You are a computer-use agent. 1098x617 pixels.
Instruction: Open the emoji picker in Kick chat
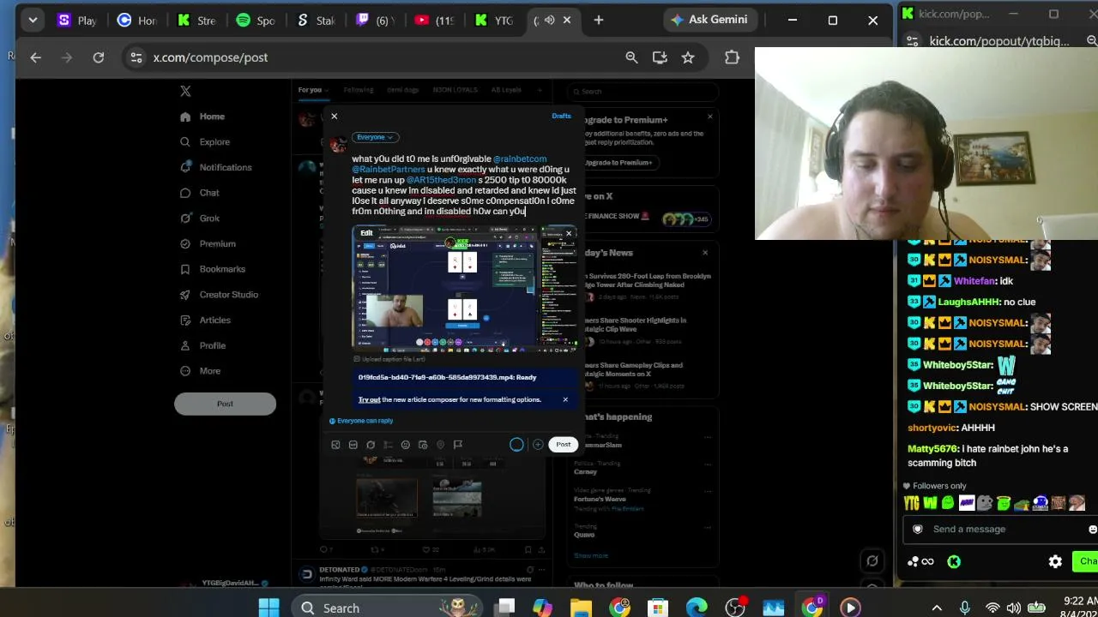[1092, 530]
